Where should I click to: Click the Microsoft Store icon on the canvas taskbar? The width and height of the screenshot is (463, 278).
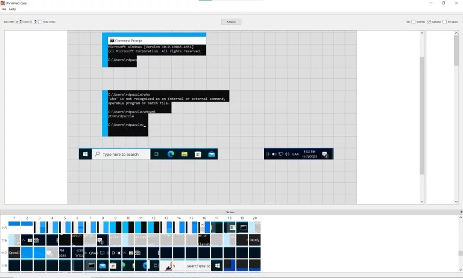tap(198, 154)
